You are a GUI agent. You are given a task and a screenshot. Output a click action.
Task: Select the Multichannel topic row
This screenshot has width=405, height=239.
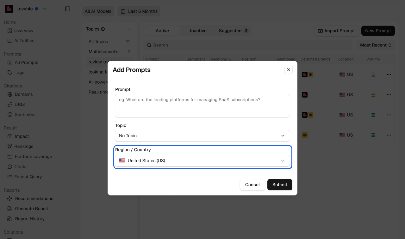[109, 52]
